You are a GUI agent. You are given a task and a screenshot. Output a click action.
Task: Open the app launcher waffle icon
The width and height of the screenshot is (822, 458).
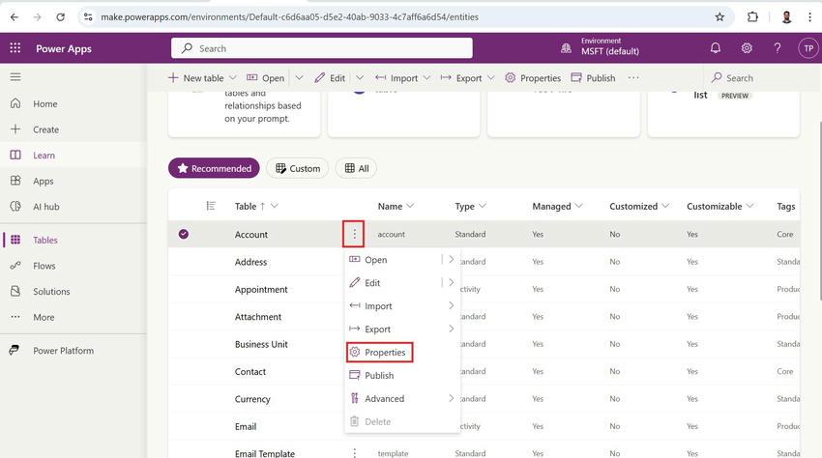tap(15, 48)
